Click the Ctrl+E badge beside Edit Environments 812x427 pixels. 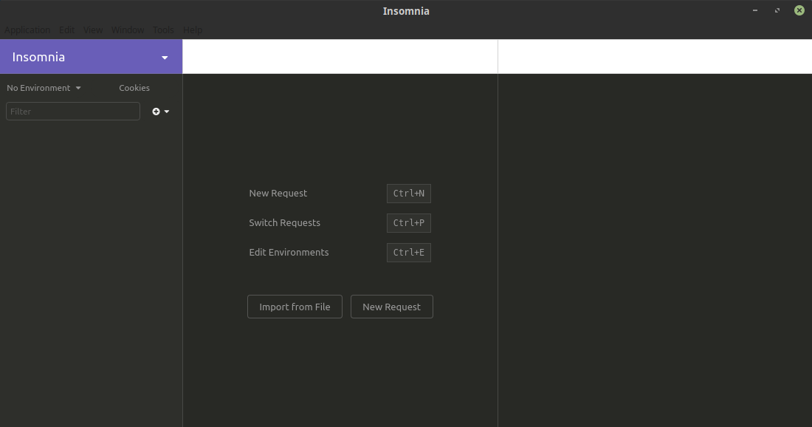click(x=408, y=252)
